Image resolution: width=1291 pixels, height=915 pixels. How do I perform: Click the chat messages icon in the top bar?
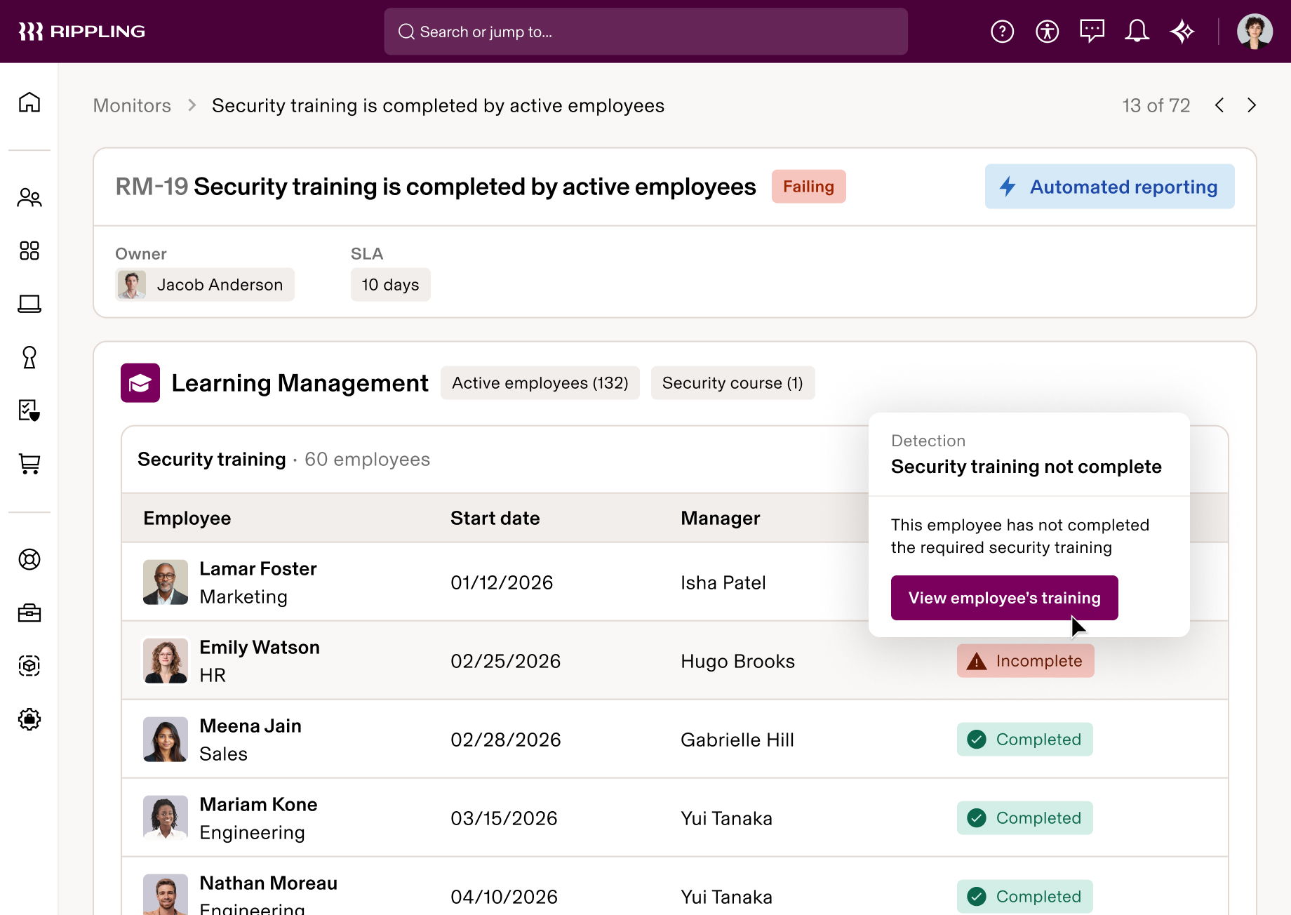pos(1092,31)
